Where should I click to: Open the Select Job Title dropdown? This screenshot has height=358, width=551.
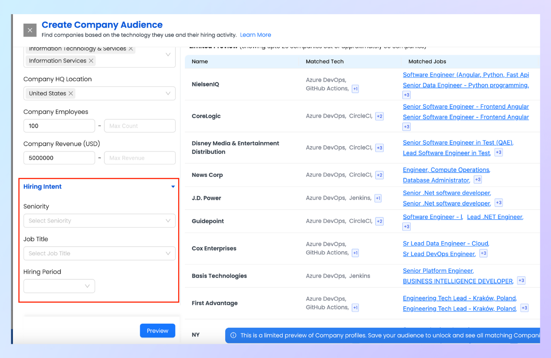coord(99,253)
